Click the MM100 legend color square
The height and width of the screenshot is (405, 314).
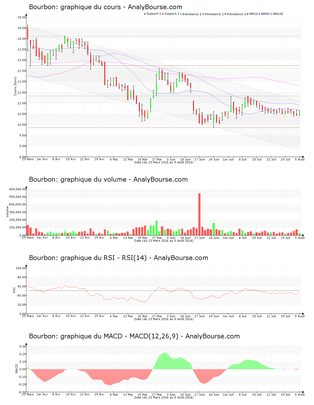pos(271,14)
